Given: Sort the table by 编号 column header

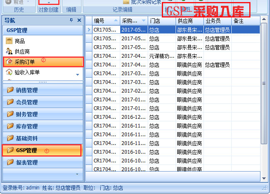Looking at the screenshot, I should 103,20.
